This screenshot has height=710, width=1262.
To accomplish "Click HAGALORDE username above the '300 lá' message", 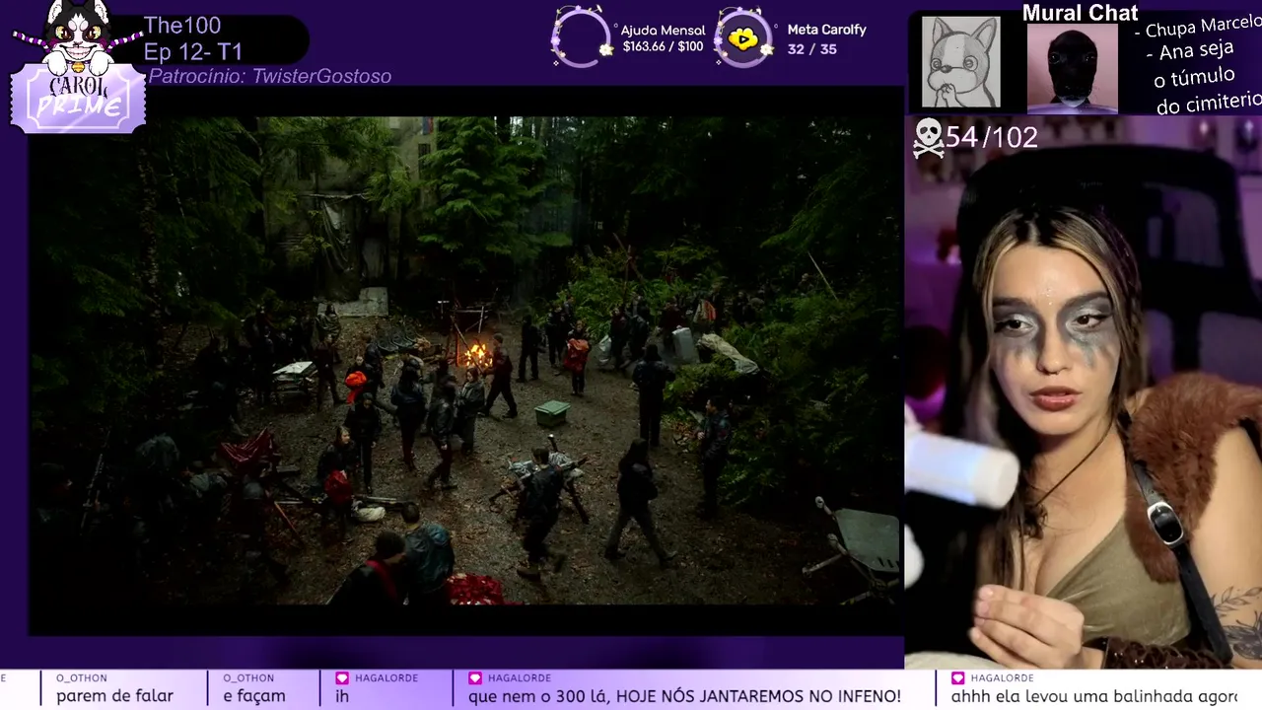I will (x=518, y=678).
